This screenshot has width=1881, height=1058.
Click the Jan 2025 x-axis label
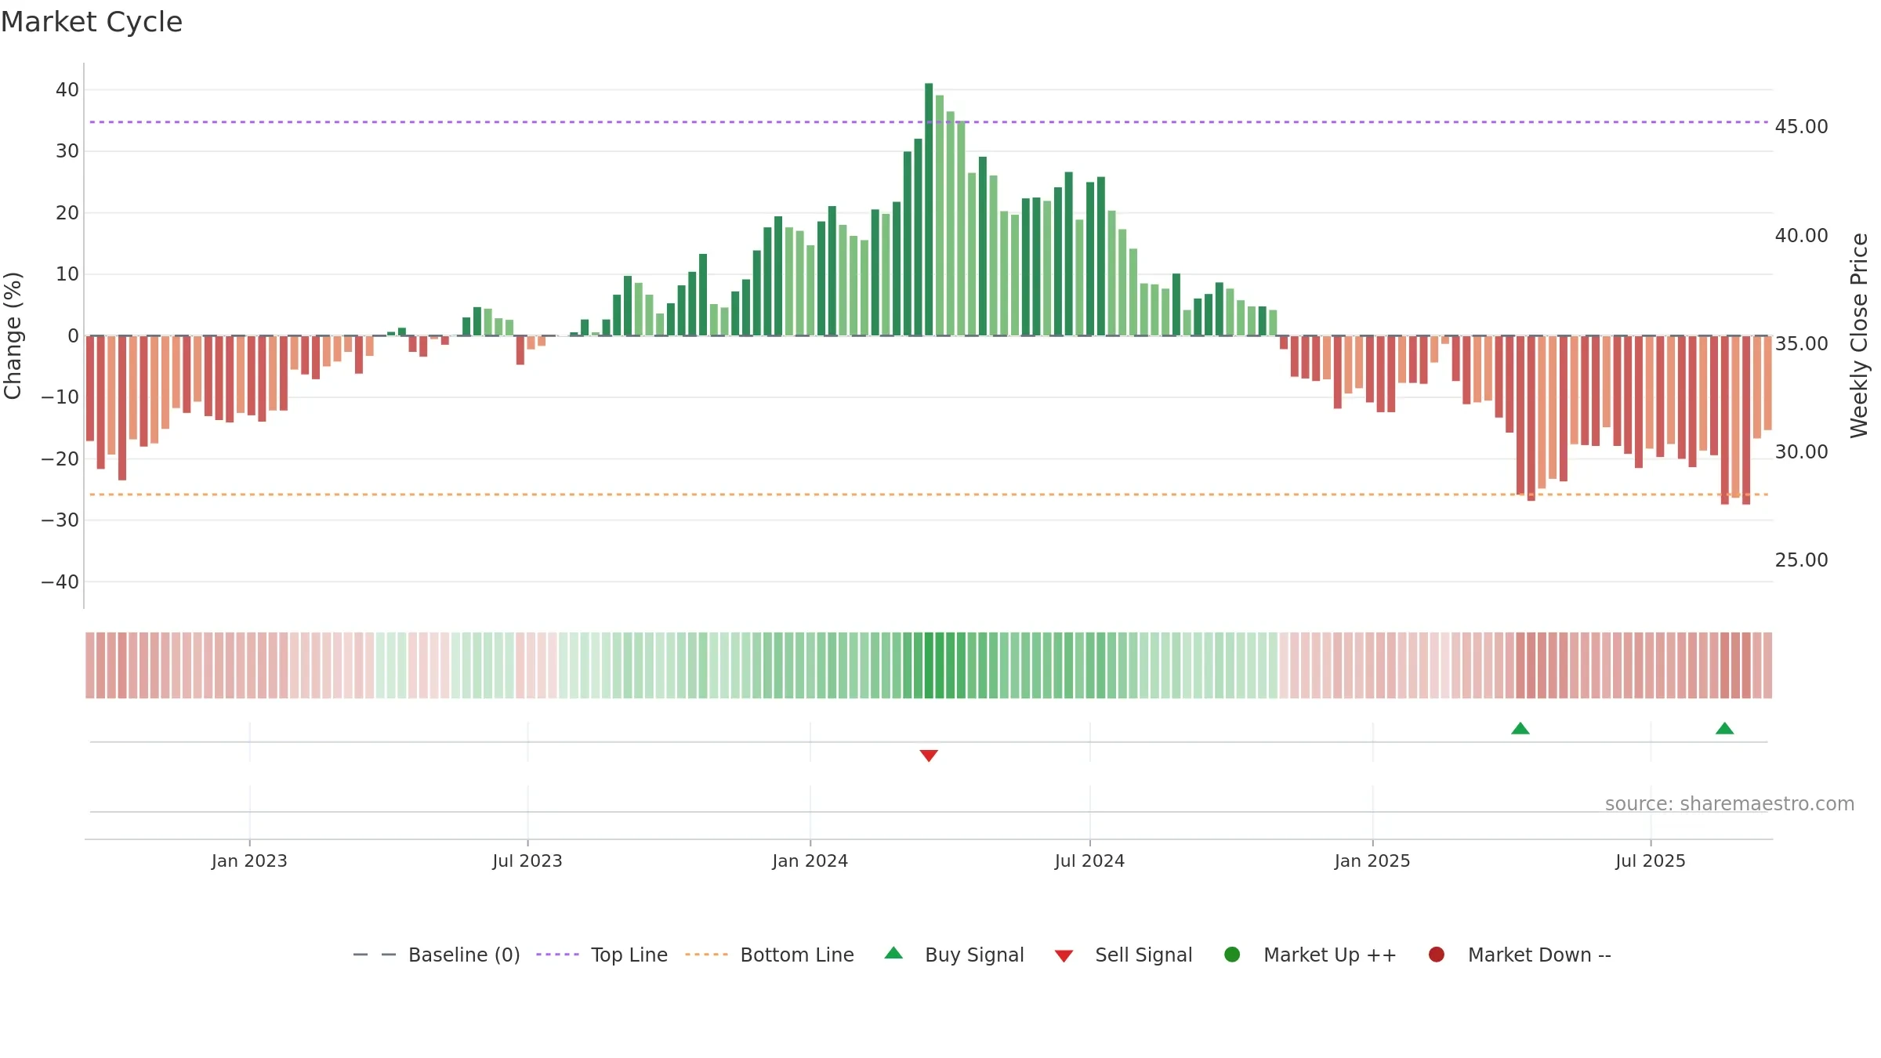pyautogui.click(x=1372, y=861)
